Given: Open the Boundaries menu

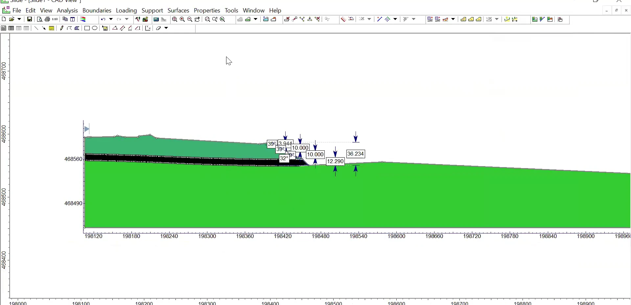Looking at the screenshot, I should pyautogui.click(x=97, y=11).
